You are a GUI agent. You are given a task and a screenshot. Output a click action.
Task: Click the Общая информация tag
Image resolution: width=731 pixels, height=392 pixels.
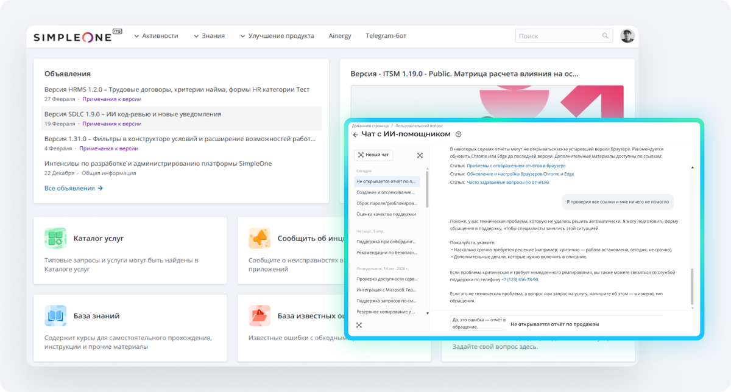110,173
